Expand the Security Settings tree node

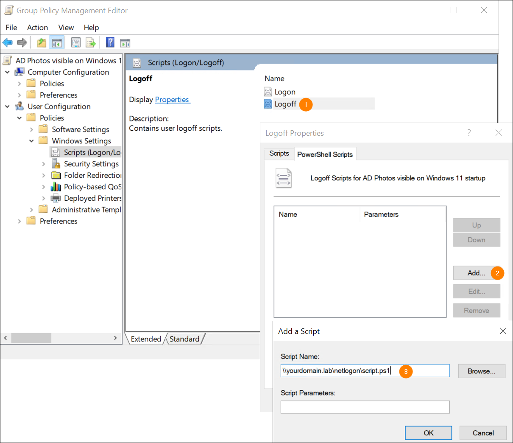point(44,164)
